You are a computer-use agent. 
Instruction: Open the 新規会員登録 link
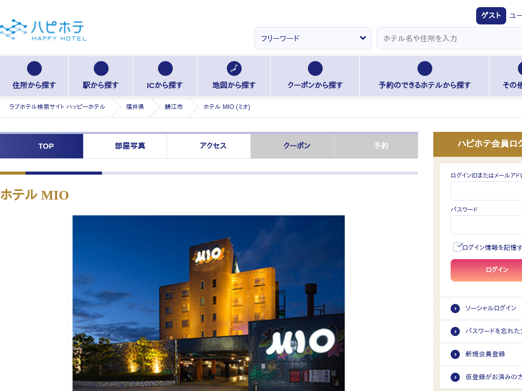[485, 354]
